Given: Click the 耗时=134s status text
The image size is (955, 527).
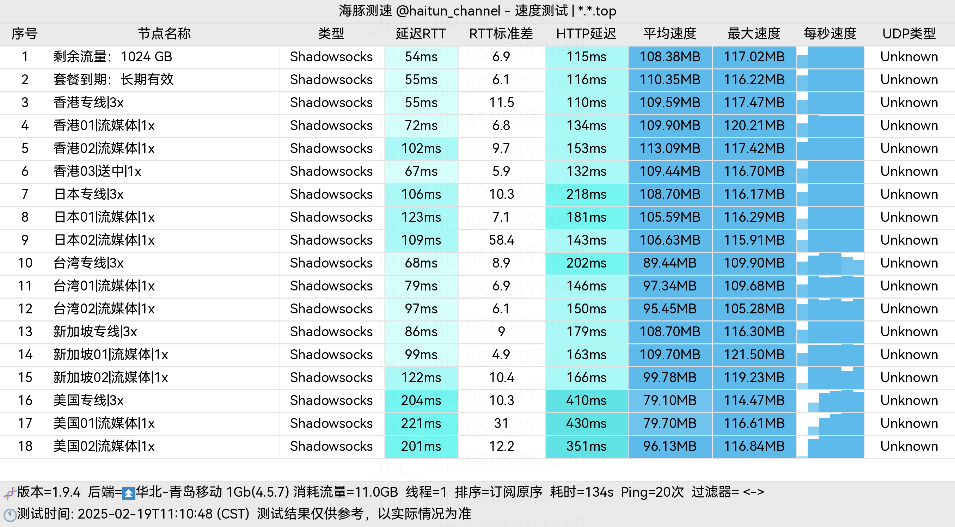Looking at the screenshot, I should coord(582,492).
